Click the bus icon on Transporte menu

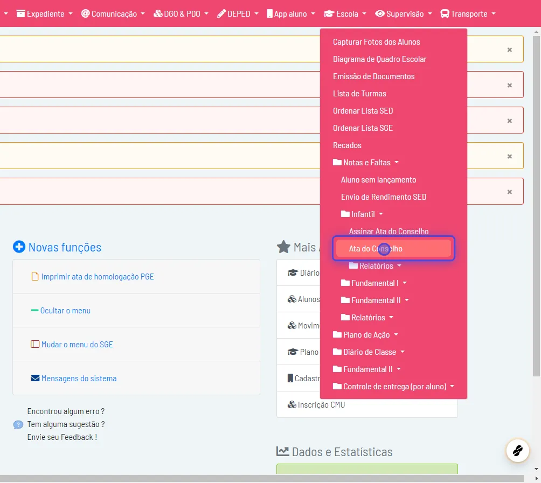[445, 14]
